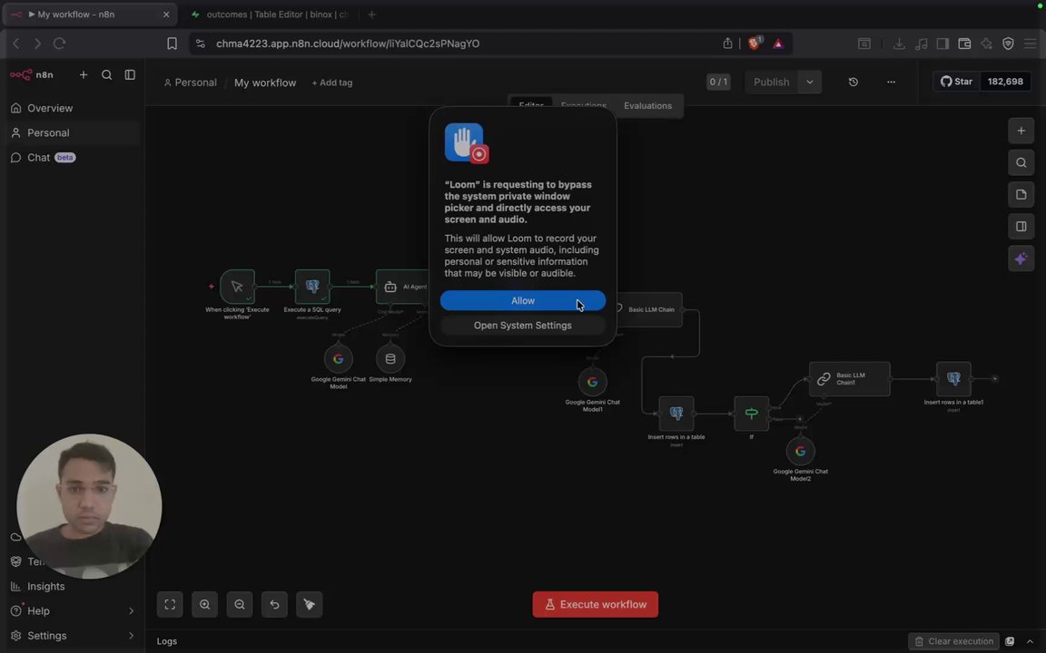This screenshot has height=653, width=1046.
Task: Select the Execute a SQL query node
Action: pos(312,287)
